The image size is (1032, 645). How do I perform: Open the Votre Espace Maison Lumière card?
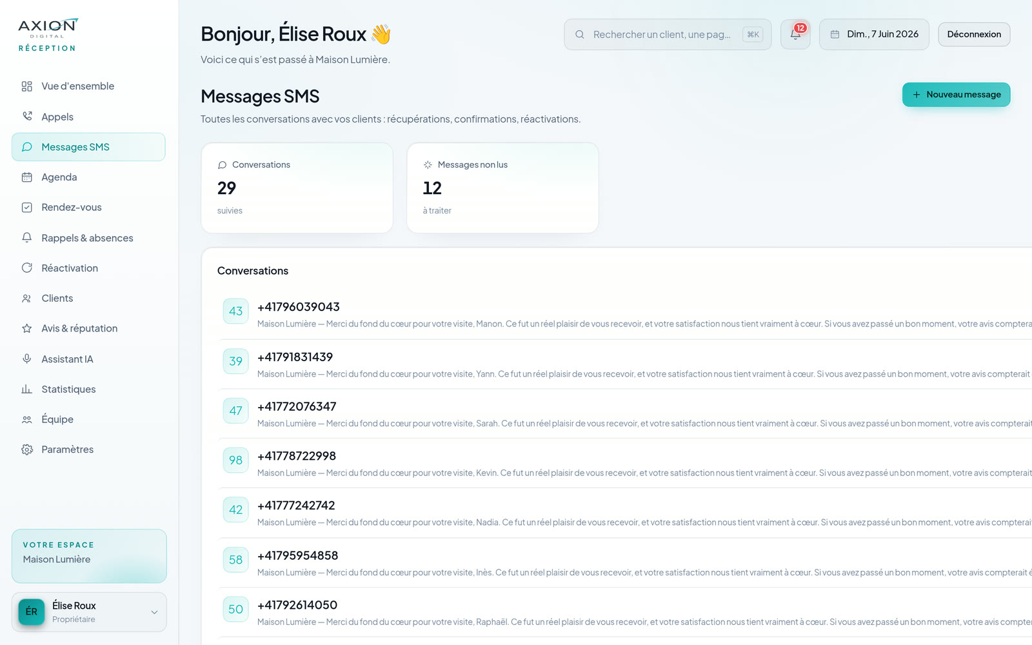[89, 556]
